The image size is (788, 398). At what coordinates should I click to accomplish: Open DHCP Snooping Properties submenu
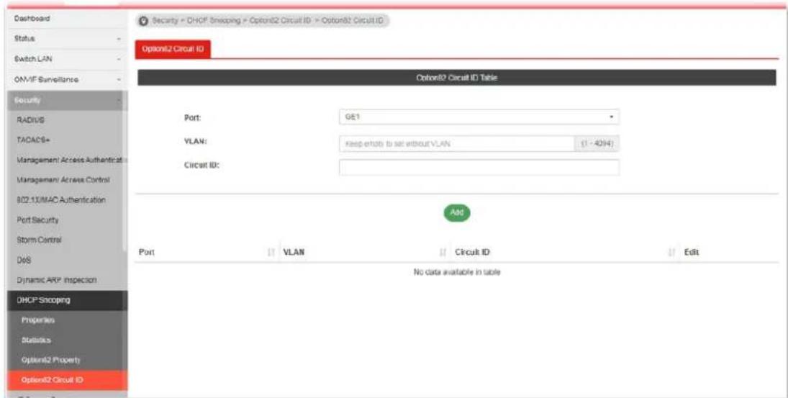point(68,320)
